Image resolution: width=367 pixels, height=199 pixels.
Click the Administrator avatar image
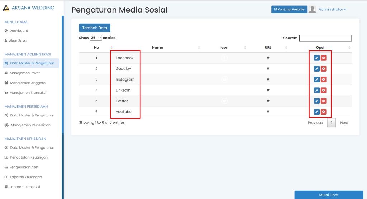pyautogui.click(x=312, y=10)
